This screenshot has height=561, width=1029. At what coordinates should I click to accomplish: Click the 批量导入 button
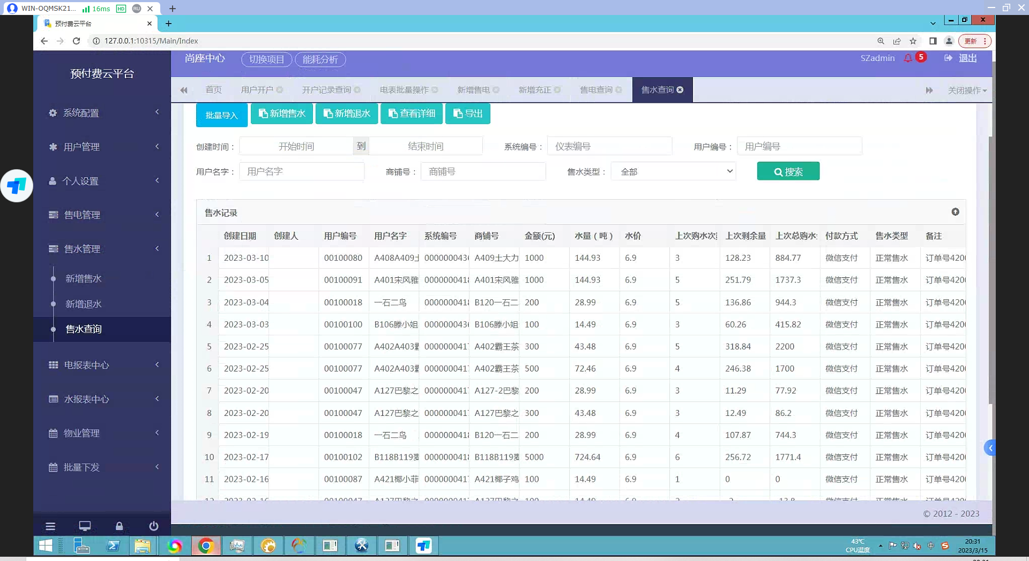pyautogui.click(x=221, y=115)
